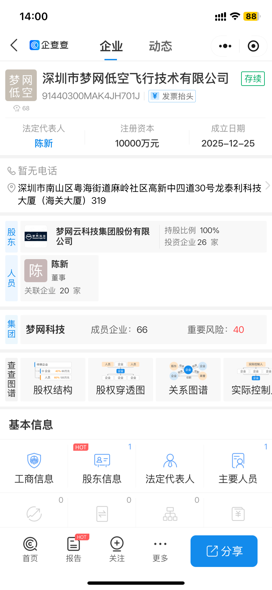
Task: Open 工商信息 shield icon
Action: 34,460
